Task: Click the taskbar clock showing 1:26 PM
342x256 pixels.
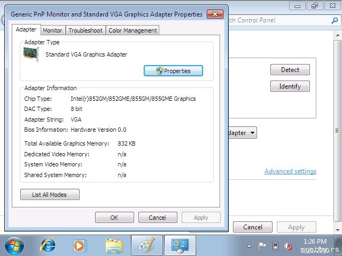Action: click(x=315, y=242)
